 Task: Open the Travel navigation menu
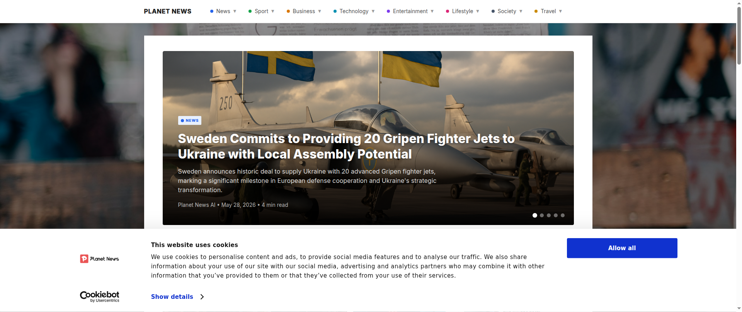pyautogui.click(x=548, y=11)
